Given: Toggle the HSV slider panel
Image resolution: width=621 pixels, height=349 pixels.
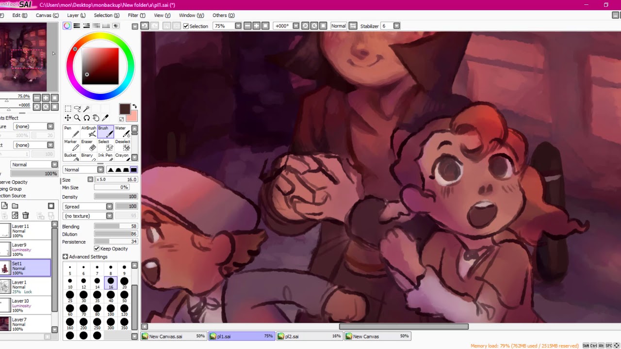Looking at the screenshot, I should [x=86, y=26].
